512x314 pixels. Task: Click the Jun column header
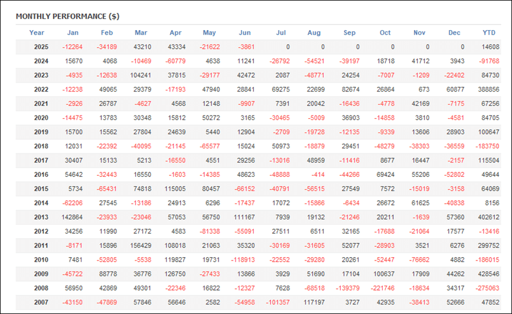tap(245, 32)
